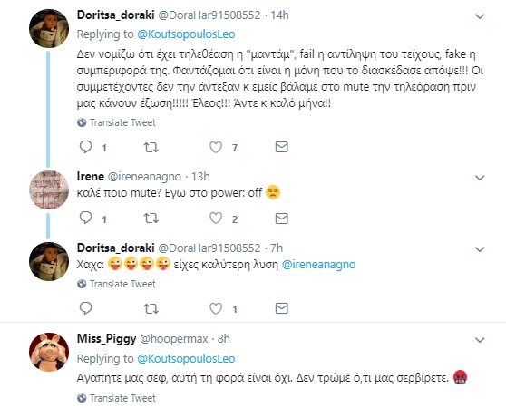
Task: Translate Miss_Piggy's tweet
Action: point(116,398)
